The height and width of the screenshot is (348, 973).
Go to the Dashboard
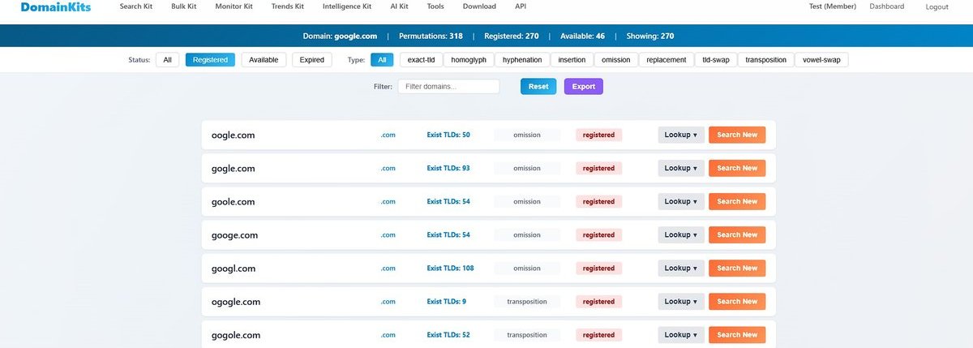click(887, 6)
